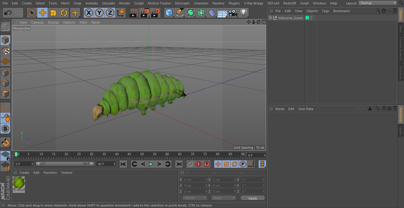This screenshot has width=404, height=208.
Task: Add a Floor environment object
Action: coord(222,13)
